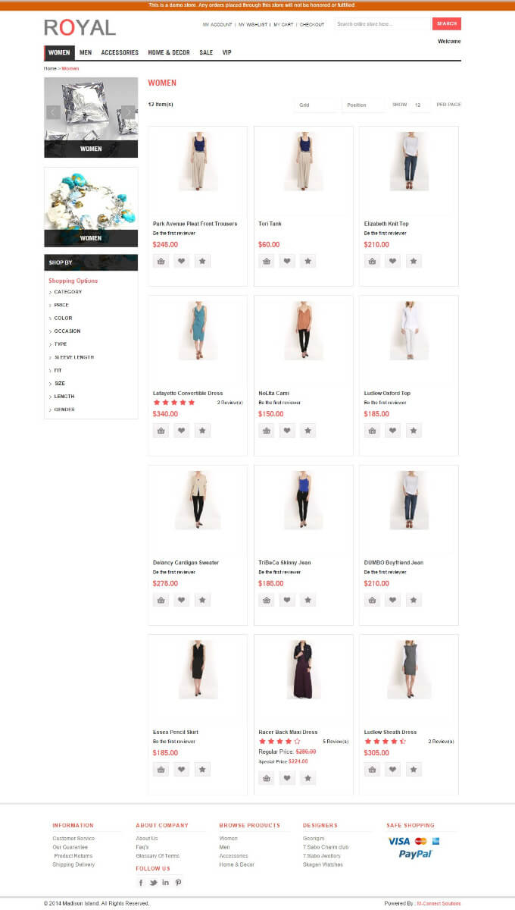Add Lafayette Convertible Dress to cart
Viewport: 515px width, 910px height.
tap(161, 431)
